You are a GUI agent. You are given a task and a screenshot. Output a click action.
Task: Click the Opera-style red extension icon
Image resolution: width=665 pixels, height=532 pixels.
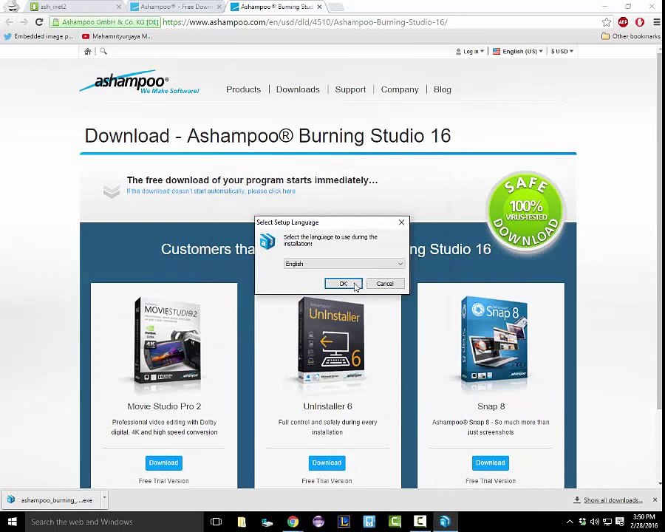pyautogui.click(x=640, y=22)
